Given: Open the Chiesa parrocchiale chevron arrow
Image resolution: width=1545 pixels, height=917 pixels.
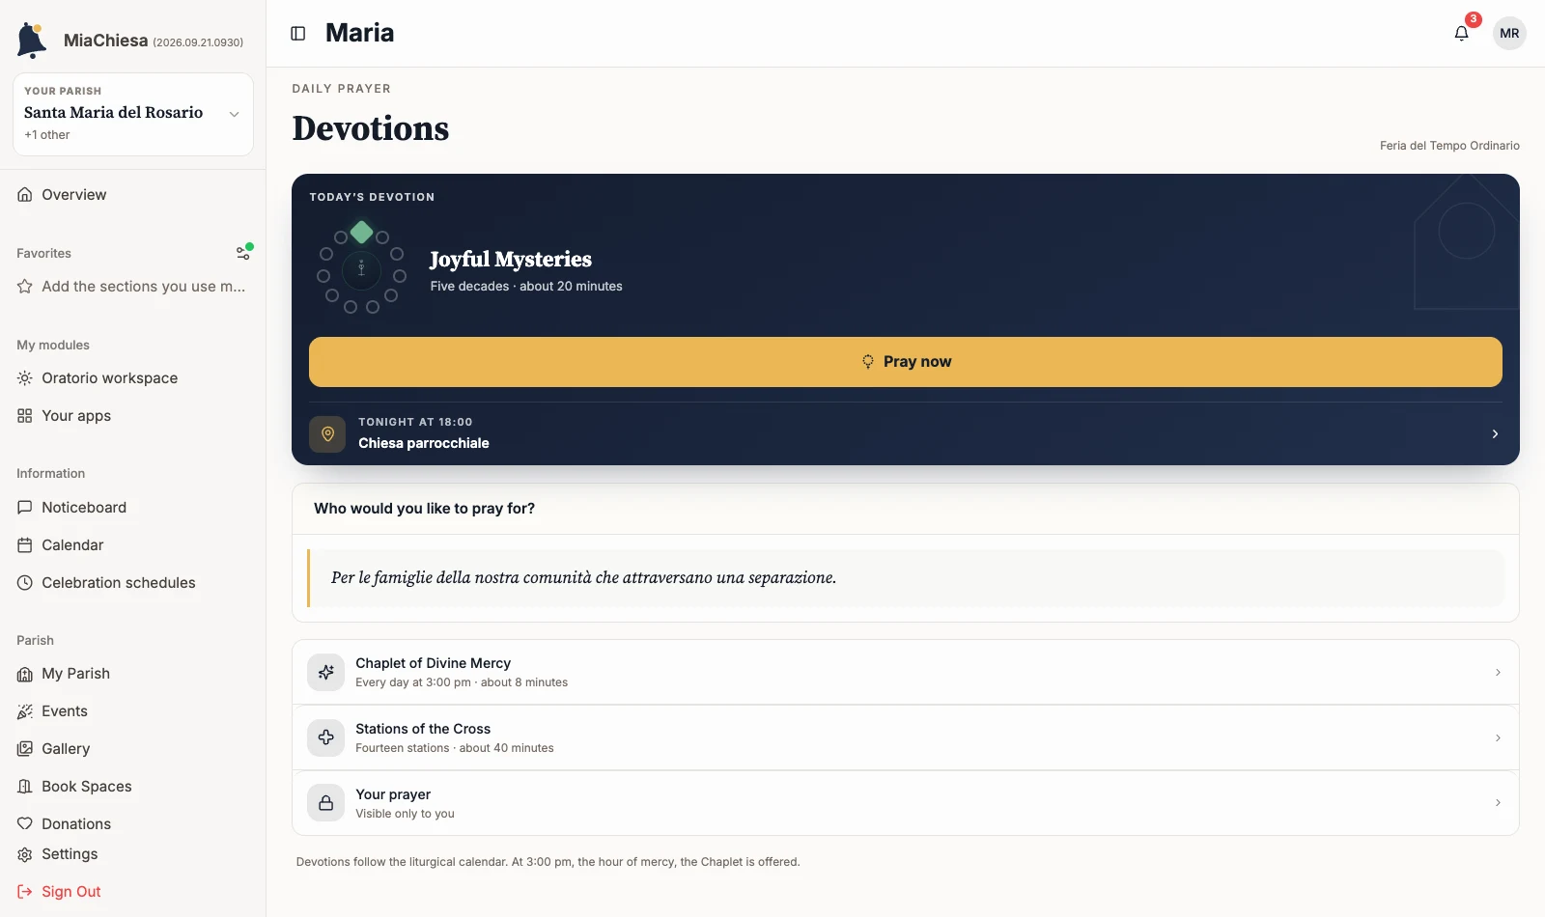Looking at the screenshot, I should tap(1495, 434).
